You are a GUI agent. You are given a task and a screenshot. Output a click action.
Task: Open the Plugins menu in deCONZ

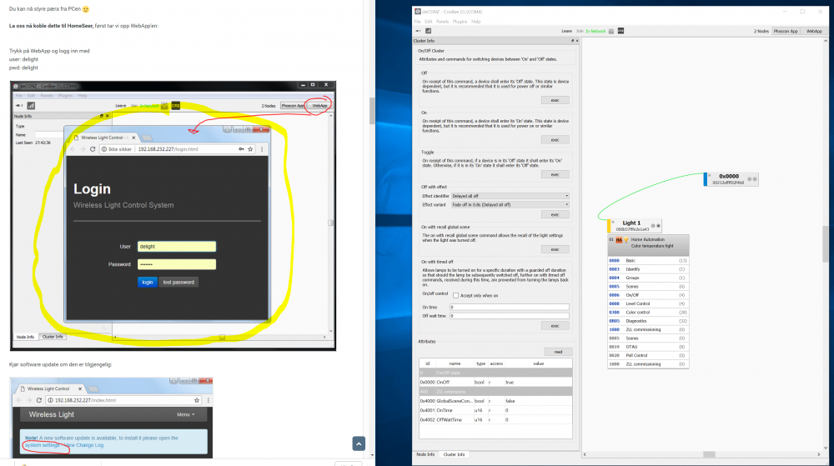(x=460, y=22)
